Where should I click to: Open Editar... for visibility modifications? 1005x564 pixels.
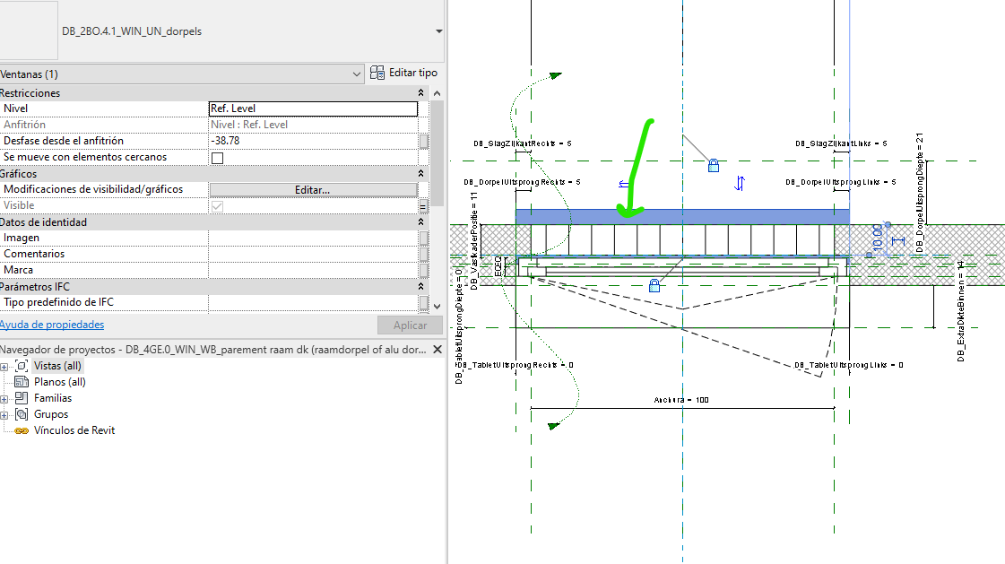312,189
